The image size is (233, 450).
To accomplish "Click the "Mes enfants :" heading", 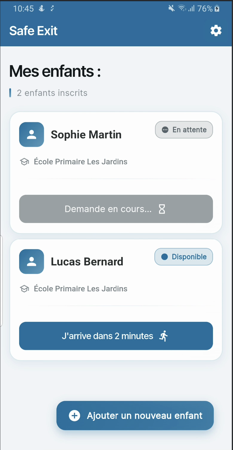I will (x=55, y=71).
